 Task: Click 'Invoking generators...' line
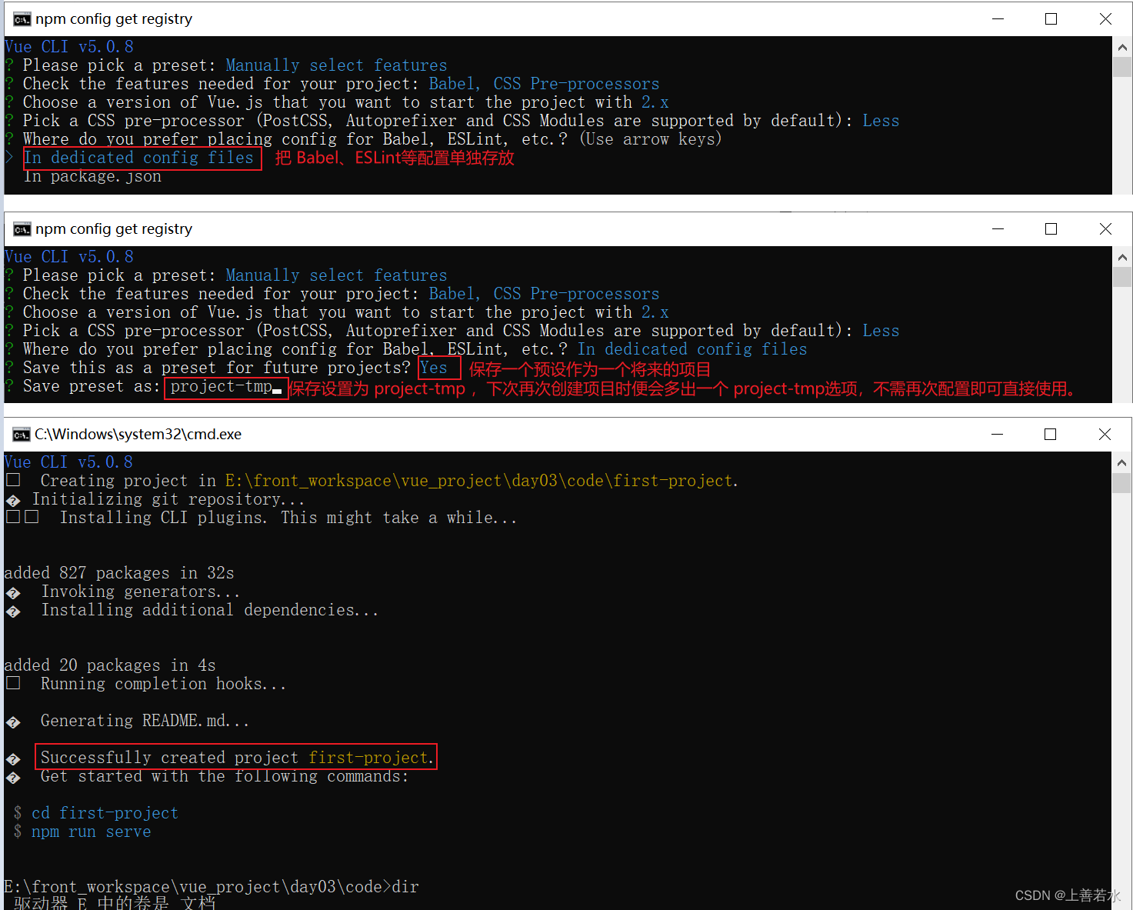[x=140, y=592]
